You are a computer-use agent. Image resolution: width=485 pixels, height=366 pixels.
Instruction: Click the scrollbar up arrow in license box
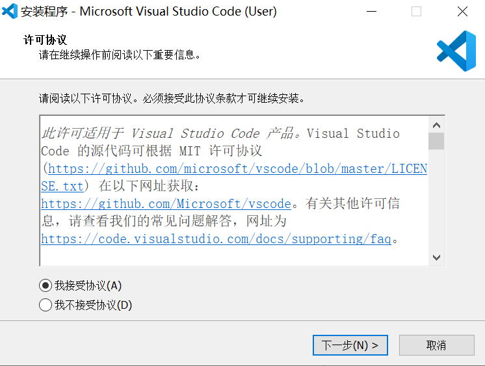(436, 125)
